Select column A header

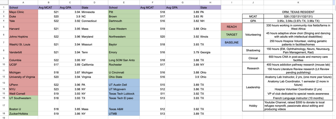(x=23, y=2)
